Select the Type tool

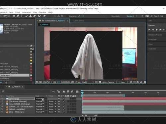tap(22, 16)
